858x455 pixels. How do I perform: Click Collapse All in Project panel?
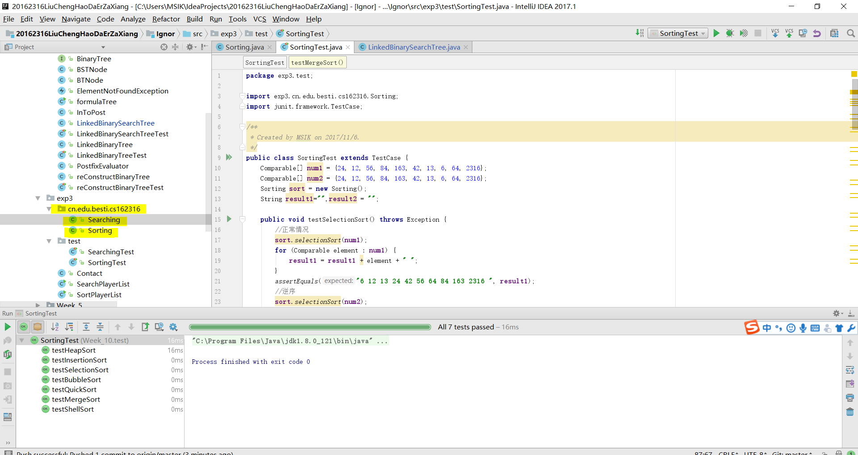(175, 47)
